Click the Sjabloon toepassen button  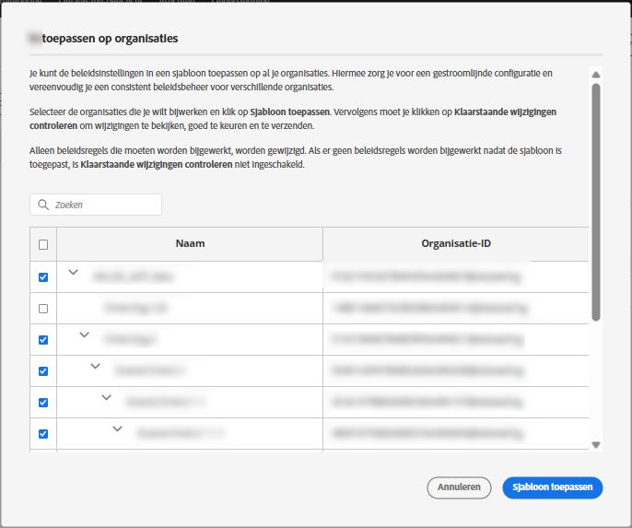(x=553, y=487)
